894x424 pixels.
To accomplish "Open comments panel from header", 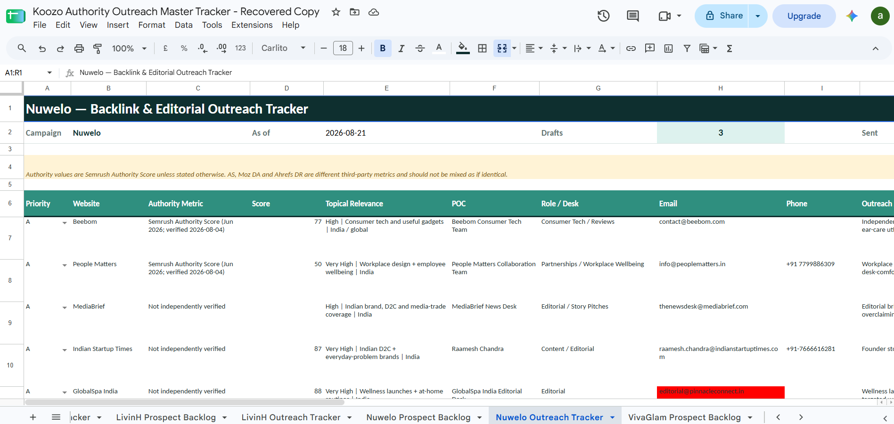I will pyautogui.click(x=633, y=16).
